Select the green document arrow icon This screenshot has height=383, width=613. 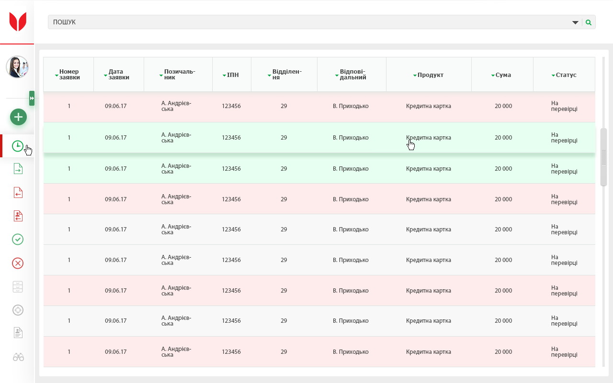pyautogui.click(x=18, y=169)
